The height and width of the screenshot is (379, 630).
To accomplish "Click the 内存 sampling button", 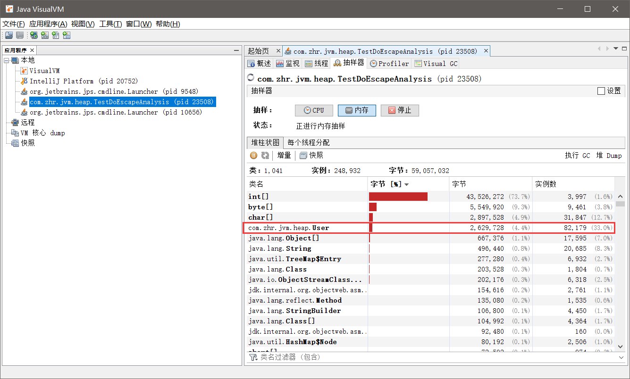I will [357, 110].
